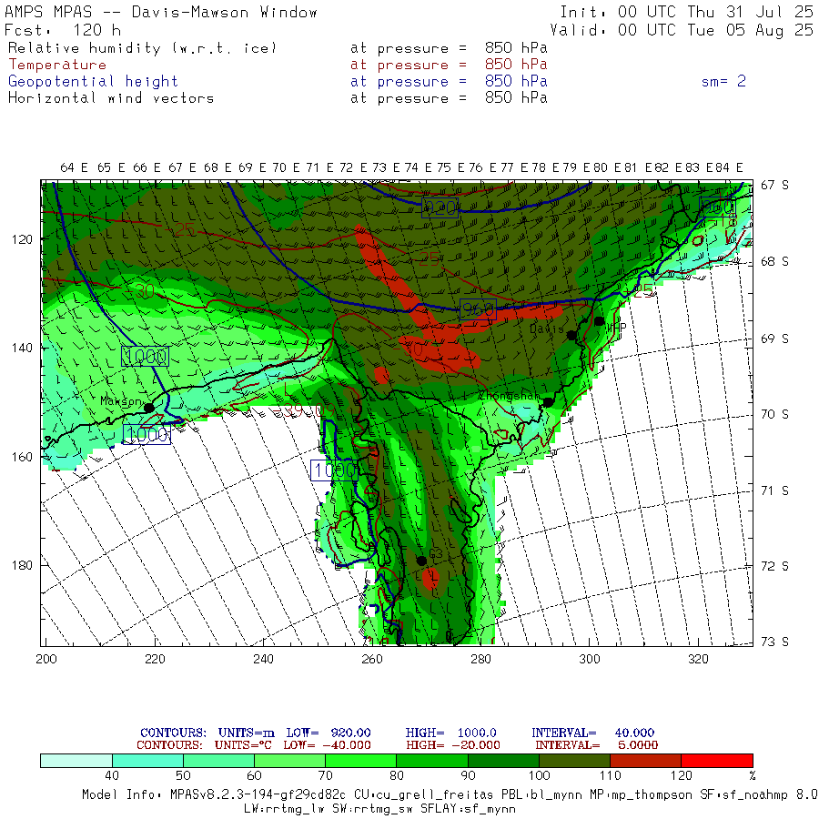Click the '320' grid label on bottom axis

click(698, 659)
